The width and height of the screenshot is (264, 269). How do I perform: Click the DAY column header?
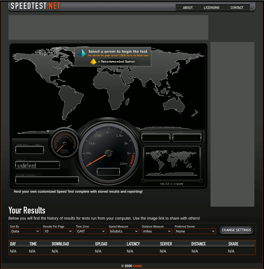[x=13, y=244]
